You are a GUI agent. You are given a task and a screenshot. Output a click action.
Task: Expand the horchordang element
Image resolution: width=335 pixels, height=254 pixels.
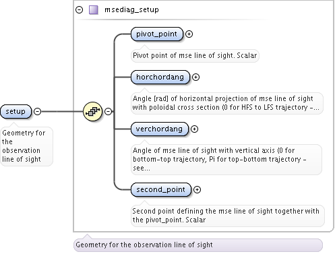pyautogui.click(x=195, y=77)
